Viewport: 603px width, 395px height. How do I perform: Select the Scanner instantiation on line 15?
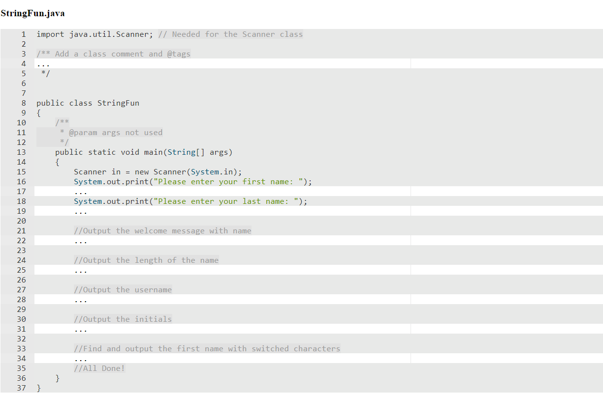point(158,171)
